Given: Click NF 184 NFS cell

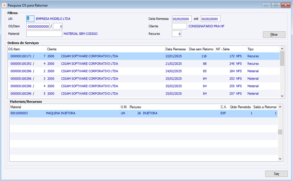Looking at the screenshot, I should click(235, 71).
